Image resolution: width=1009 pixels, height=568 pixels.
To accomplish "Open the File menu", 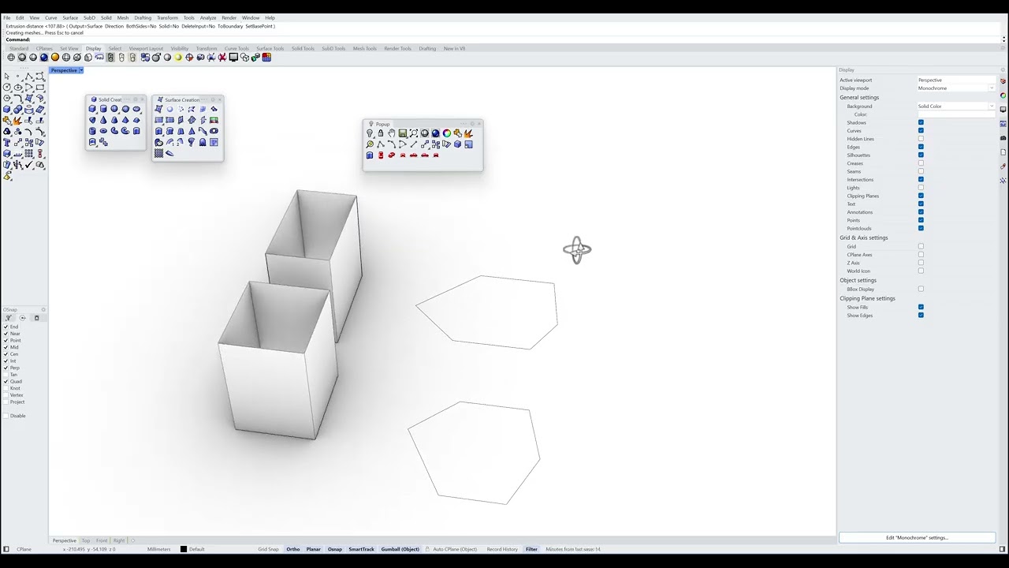I will 7,17.
